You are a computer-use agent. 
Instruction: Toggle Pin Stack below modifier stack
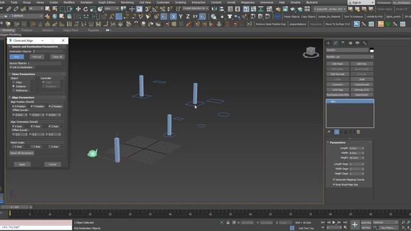click(329, 132)
